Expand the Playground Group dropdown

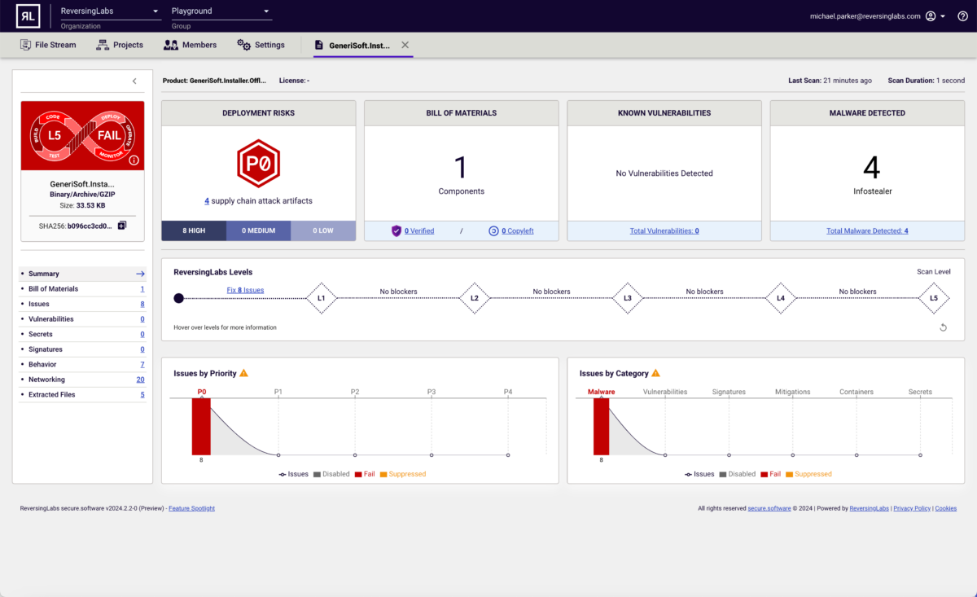221,11
